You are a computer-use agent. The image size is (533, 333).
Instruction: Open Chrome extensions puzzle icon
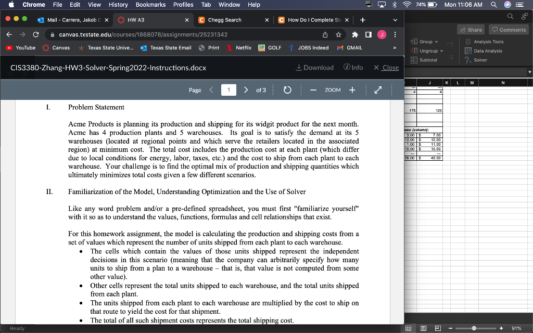[x=355, y=34]
